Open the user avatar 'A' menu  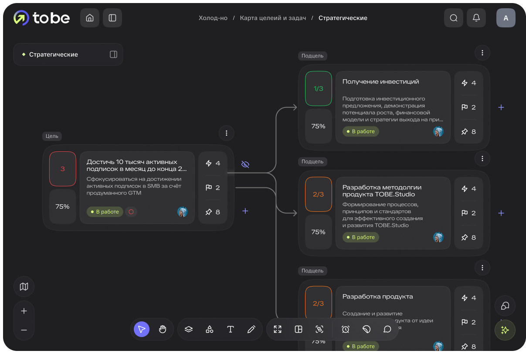pos(506,18)
